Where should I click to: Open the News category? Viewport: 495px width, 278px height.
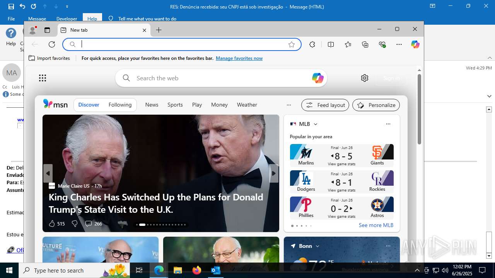(152, 105)
